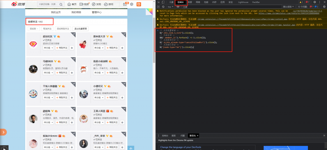This screenshot has width=327, height=150.
Task: Clear the console
Action: [163, 7]
